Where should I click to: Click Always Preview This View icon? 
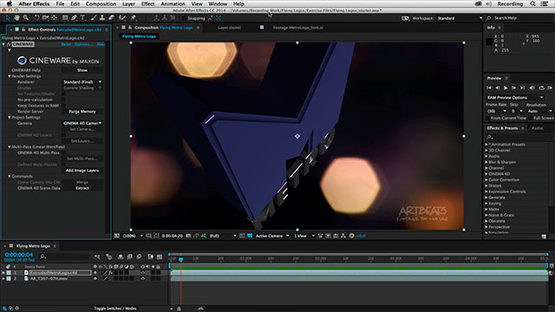[x=116, y=236]
